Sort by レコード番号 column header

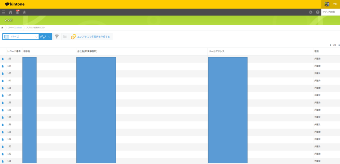pyautogui.click(x=14, y=51)
